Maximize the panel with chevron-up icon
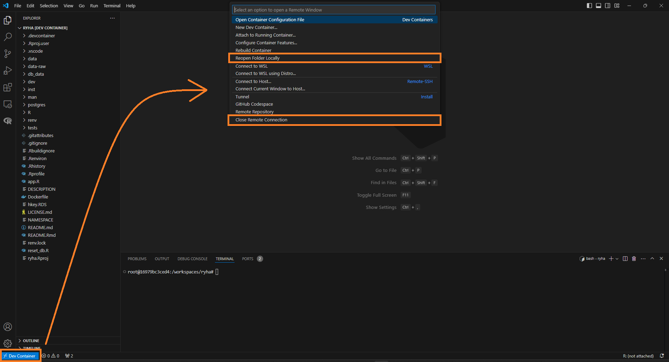Screen dimensions: 669x362 click(652, 258)
